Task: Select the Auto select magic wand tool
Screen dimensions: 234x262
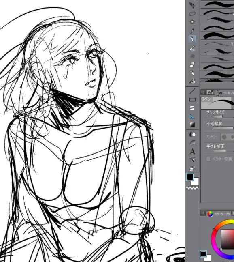Action: 192,22
